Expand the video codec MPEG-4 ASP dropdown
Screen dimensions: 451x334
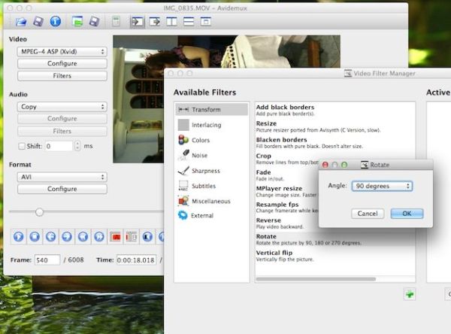(62, 52)
